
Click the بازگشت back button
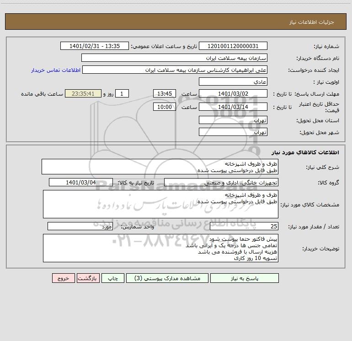[x=88, y=278]
